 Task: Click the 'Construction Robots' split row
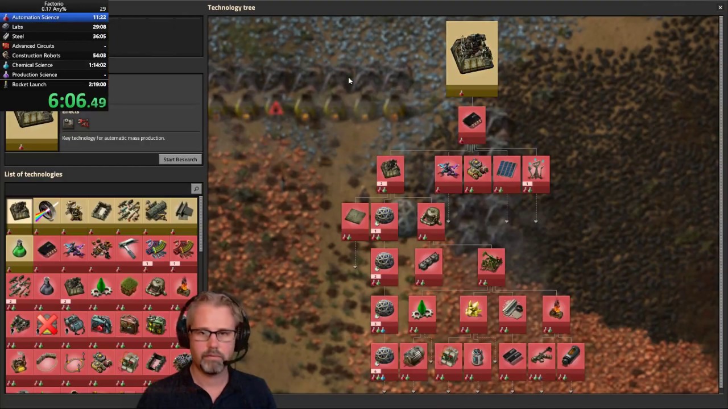(x=53, y=56)
